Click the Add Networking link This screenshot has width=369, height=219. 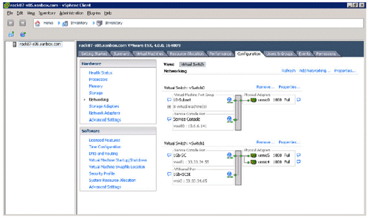click(314, 71)
